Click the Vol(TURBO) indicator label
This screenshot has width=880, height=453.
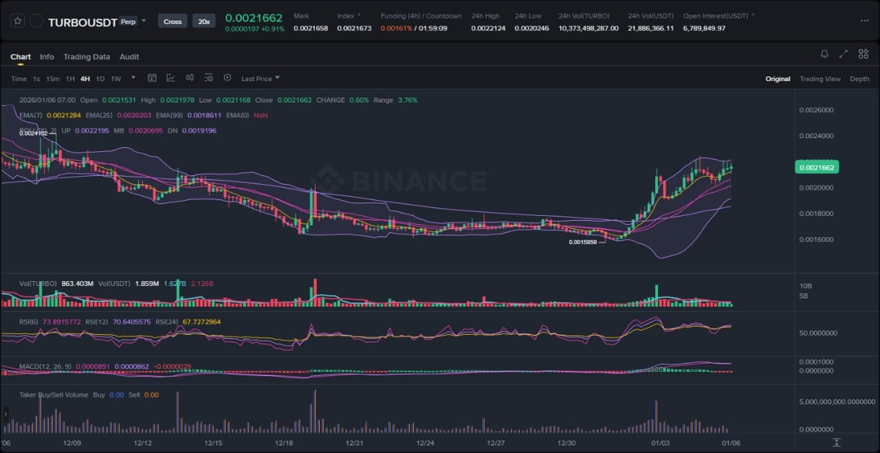(38, 283)
